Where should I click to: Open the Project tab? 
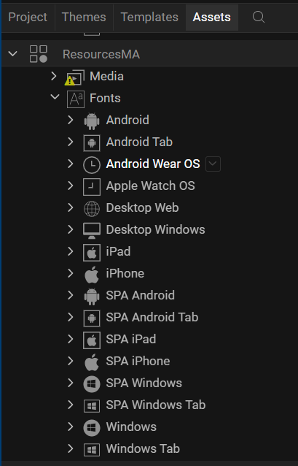(x=28, y=18)
